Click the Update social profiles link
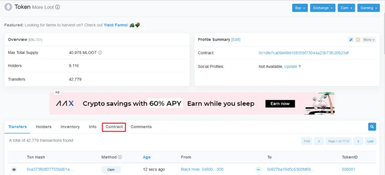This screenshot has width=385, height=175. coord(291,66)
